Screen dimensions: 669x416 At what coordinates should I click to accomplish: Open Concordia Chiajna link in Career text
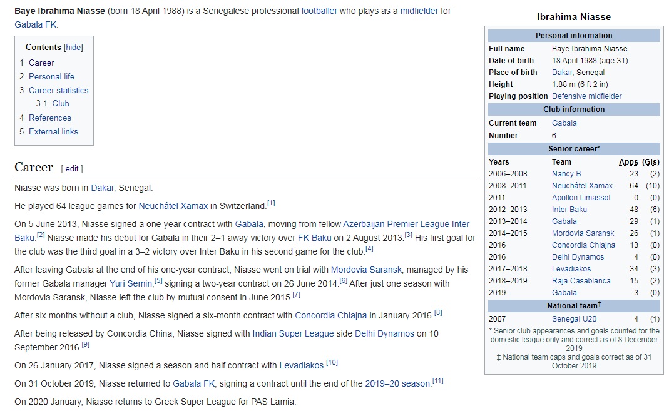point(330,315)
